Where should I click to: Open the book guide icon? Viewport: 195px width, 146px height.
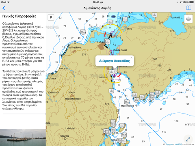pos(188,8)
